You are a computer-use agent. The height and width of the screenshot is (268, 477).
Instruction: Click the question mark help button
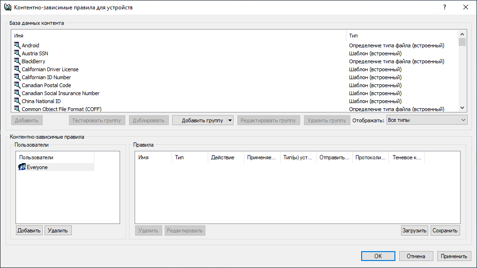(x=445, y=7)
